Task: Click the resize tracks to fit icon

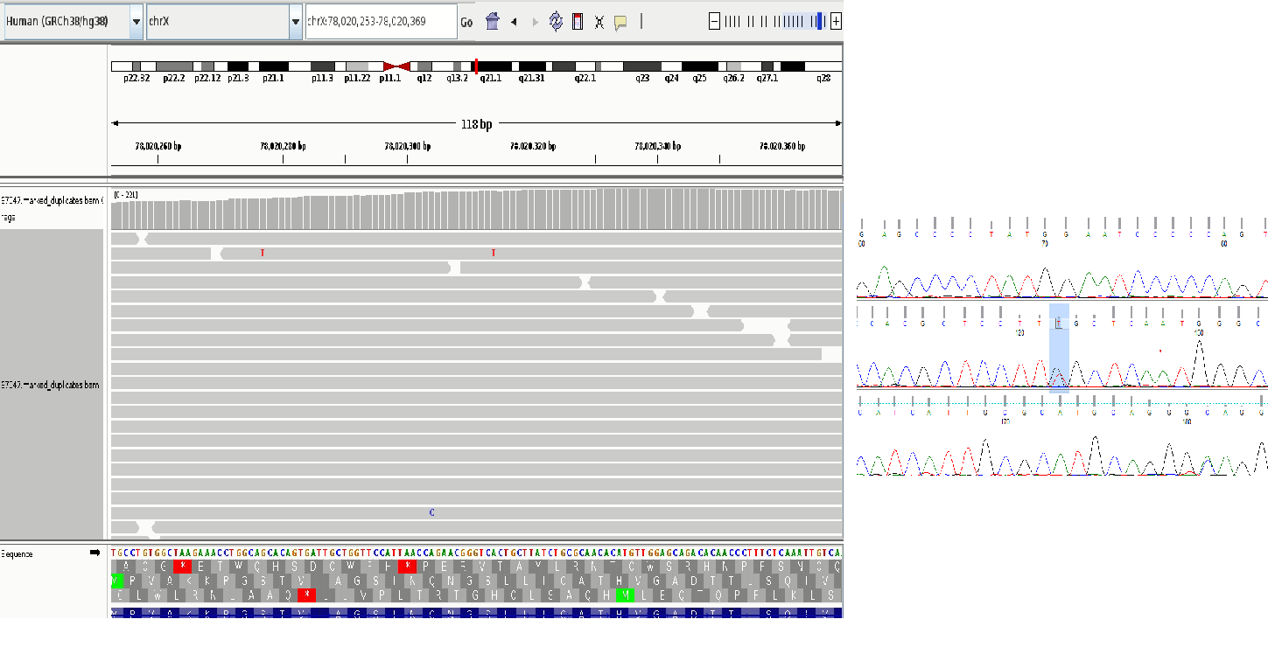Action: pyautogui.click(x=599, y=22)
